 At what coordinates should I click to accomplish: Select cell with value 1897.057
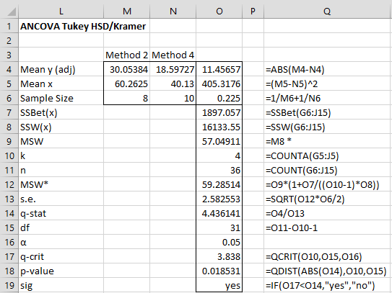[x=219, y=112]
